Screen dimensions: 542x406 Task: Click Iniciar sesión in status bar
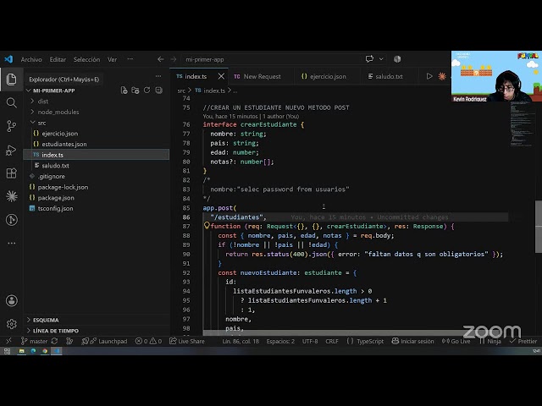tap(412, 341)
